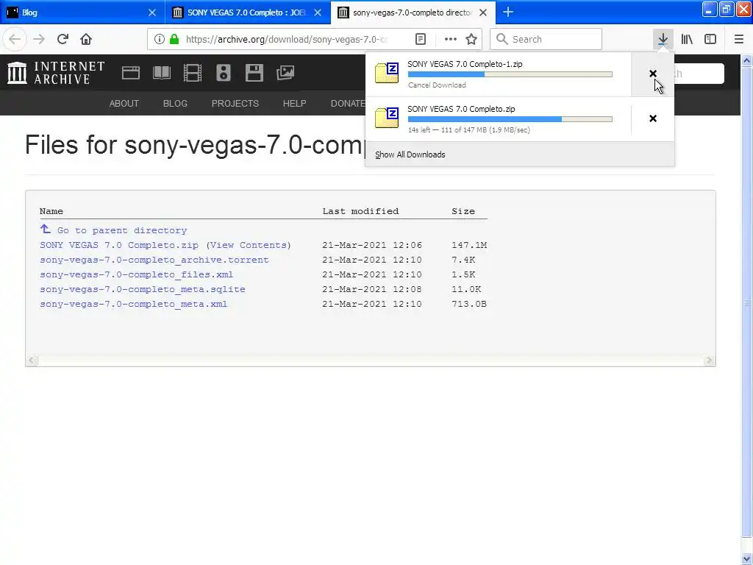Go back with the browser back arrow
Image resolution: width=753 pixels, height=565 pixels.
click(x=15, y=39)
